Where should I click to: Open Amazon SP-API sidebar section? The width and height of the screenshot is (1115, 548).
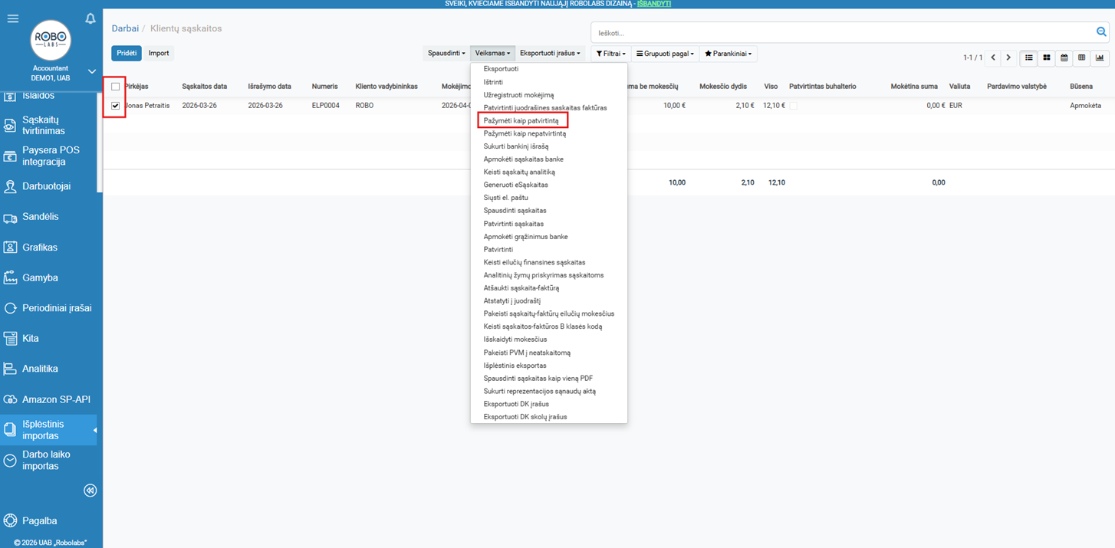click(x=48, y=399)
